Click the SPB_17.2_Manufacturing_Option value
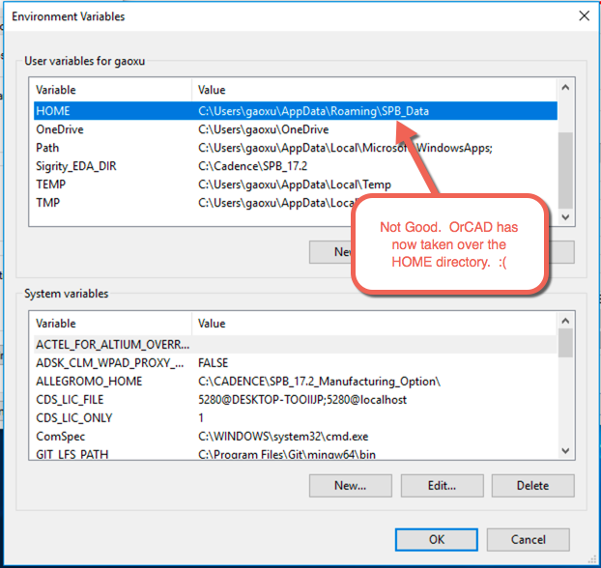601x568 pixels. (319, 382)
